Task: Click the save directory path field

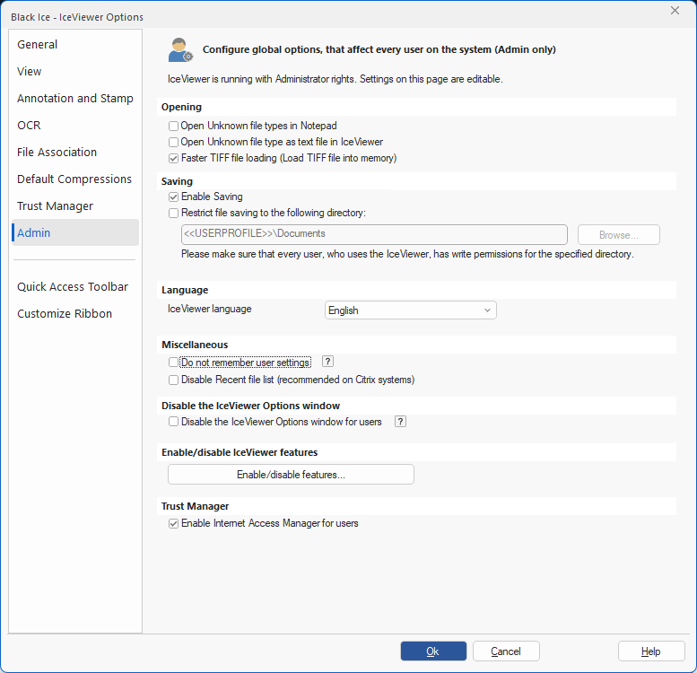Action: [374, 234]
